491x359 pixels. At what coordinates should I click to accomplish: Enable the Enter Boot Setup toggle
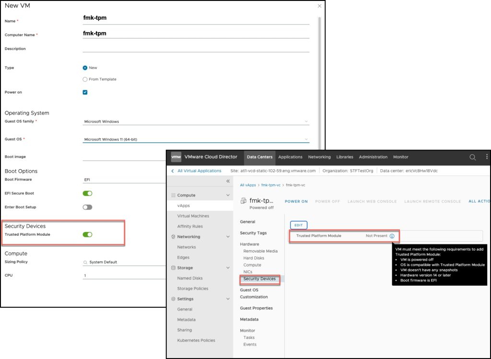(x=87, y=207)
